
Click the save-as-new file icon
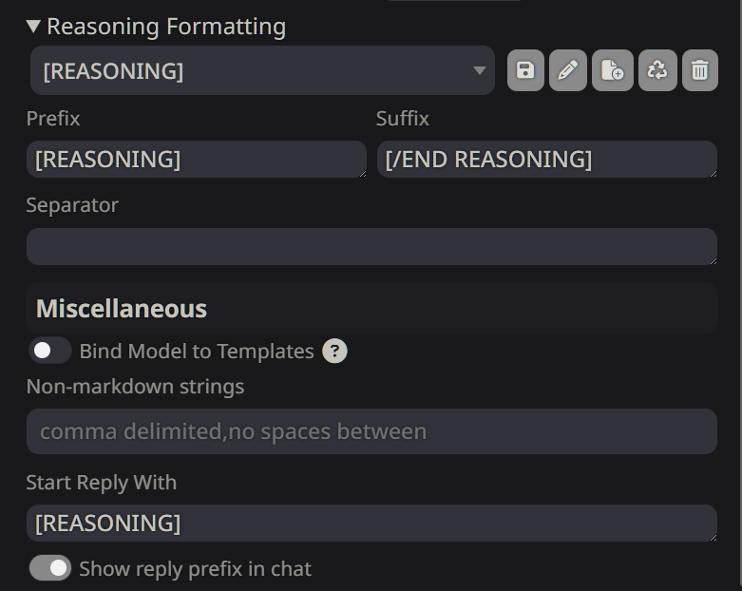tap(613, 70)
